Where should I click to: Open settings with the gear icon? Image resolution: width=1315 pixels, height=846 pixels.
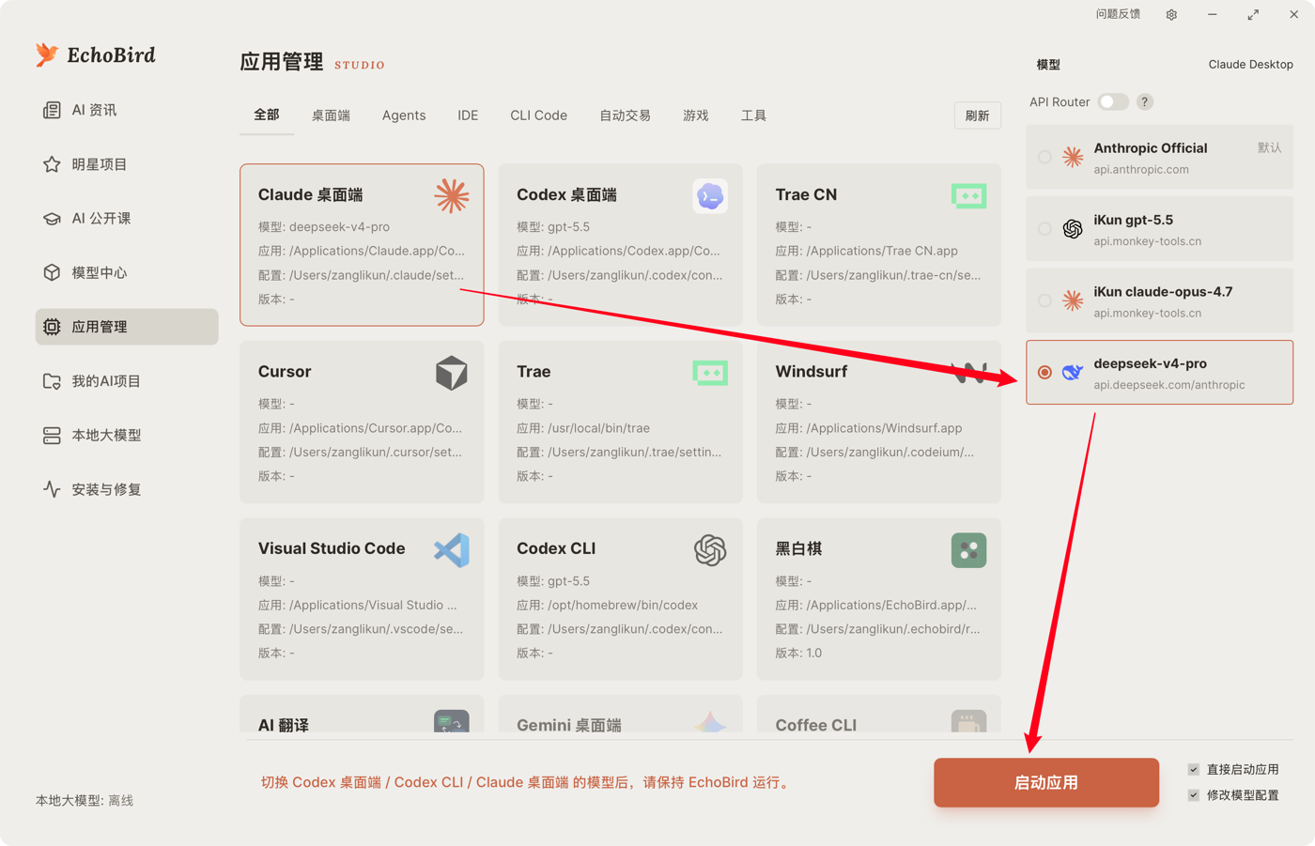pyautogui.click(x=1171, y=15)
